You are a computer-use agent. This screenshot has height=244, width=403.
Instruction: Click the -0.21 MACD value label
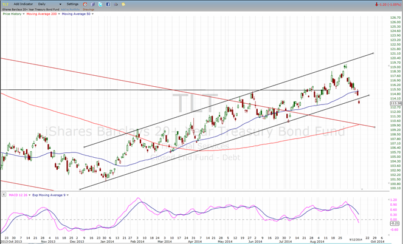click(x=394, y=223)
